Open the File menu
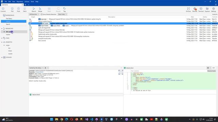The width and height of the screenshot is (218, 122). [x=6, y=1]
